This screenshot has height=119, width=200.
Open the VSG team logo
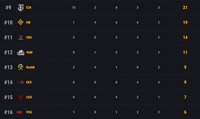click(x=21, y=112)
